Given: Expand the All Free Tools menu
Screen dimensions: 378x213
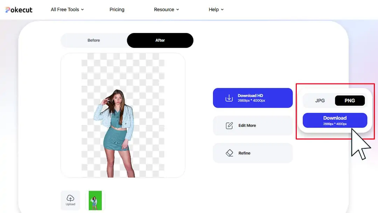Looking at the screenshot, I should 67,10.
